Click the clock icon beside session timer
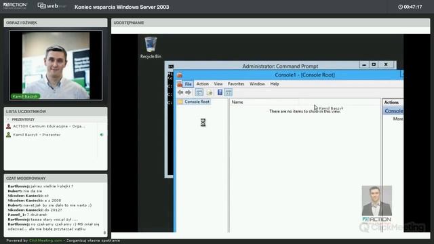The image size is (434, 244). (400, 7)
